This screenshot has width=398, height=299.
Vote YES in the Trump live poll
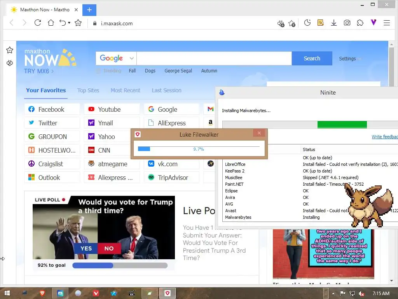tap(86, 248)
